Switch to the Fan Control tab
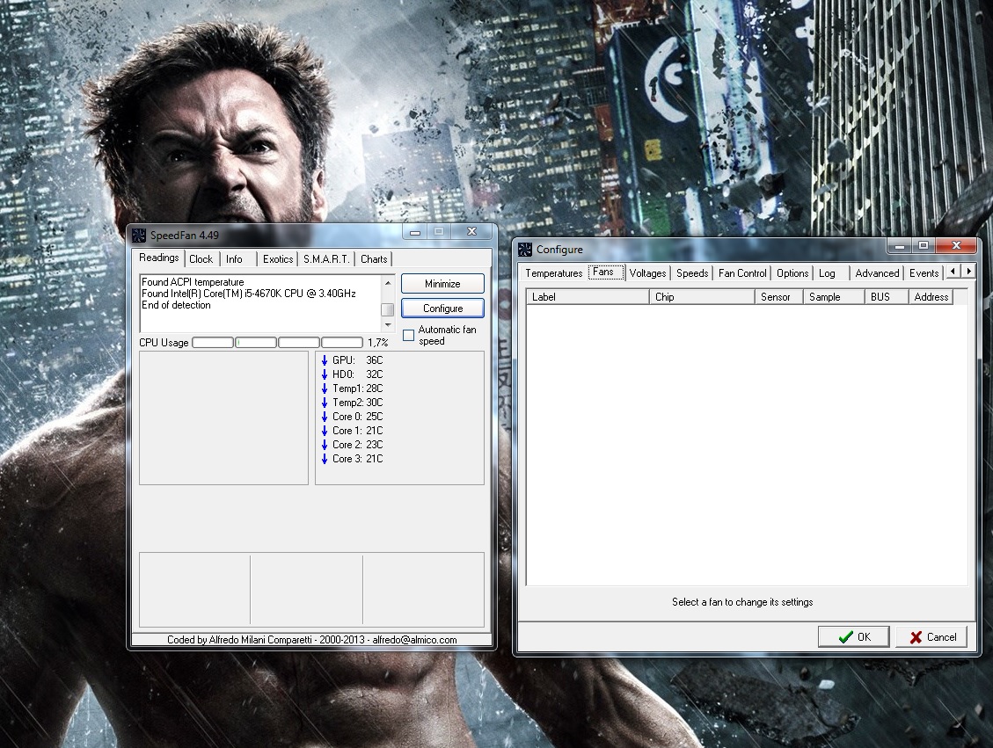Viewport: 993px width, 748px height. pos(742,273)
